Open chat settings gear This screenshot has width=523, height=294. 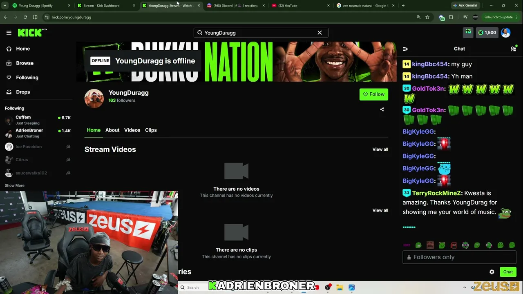click(x=492, y=272)
